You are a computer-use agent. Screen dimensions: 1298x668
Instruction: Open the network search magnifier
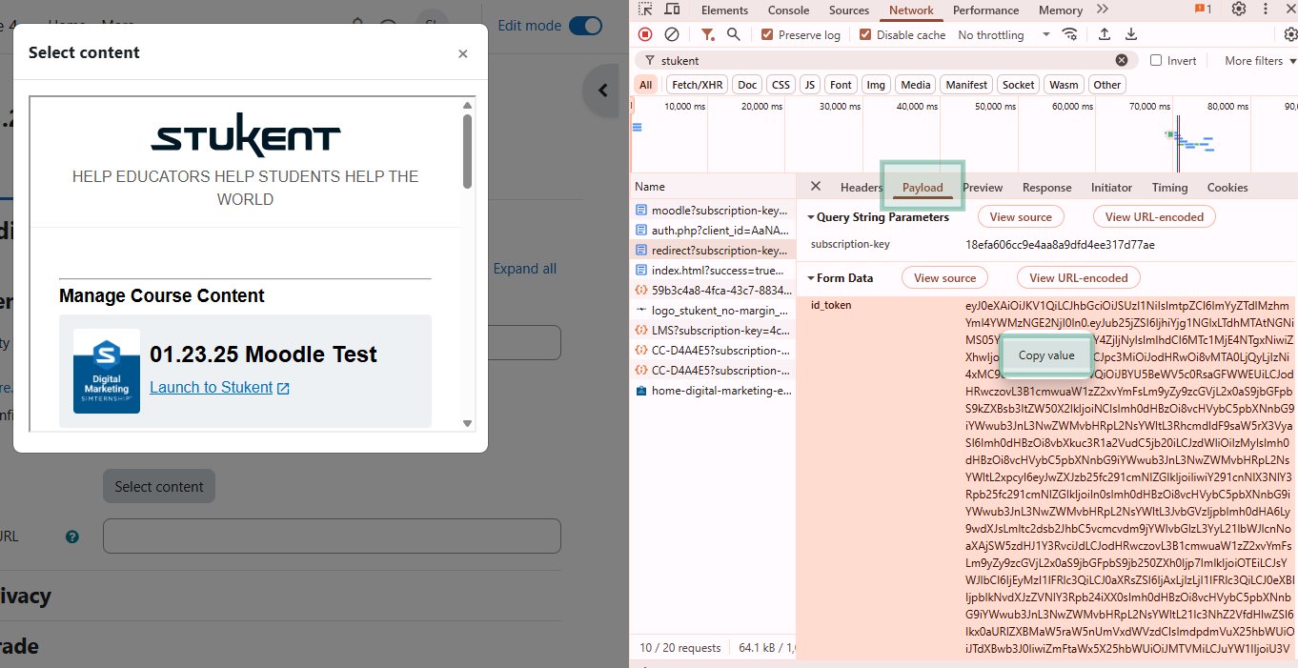[x=734, y=34]
